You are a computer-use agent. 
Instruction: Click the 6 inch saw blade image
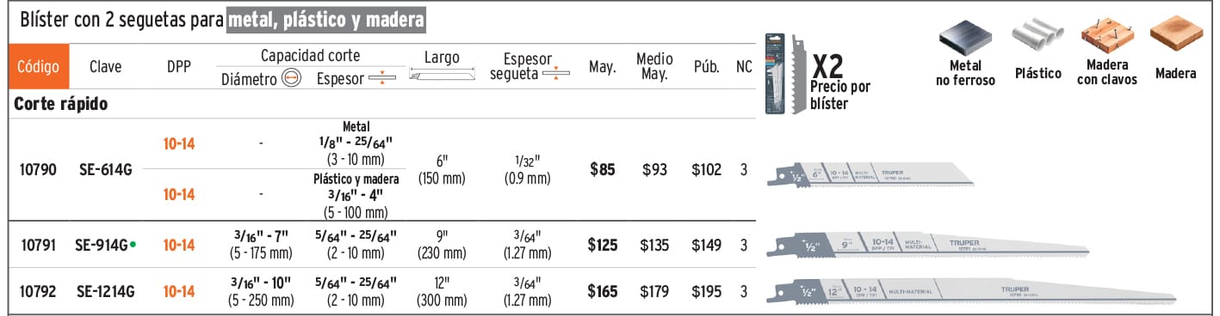871,174
